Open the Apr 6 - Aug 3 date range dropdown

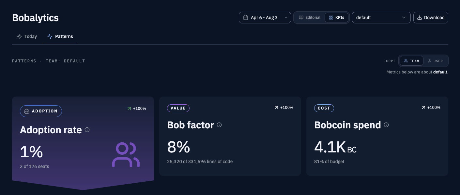[265, 18]
